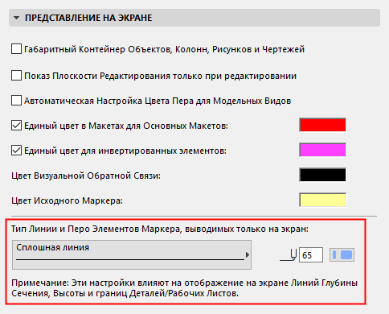The height and width of the screenshot is (314, 389).
Task: Collapse the ПРЕДСТАВЛЕНИЕ НА ЭКРАНЕ section
Action: (17, 18)
